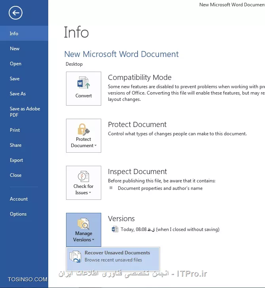Click the Protect Document heading text
This screenshot has width=265, height=288.
[x=137, y=125]
